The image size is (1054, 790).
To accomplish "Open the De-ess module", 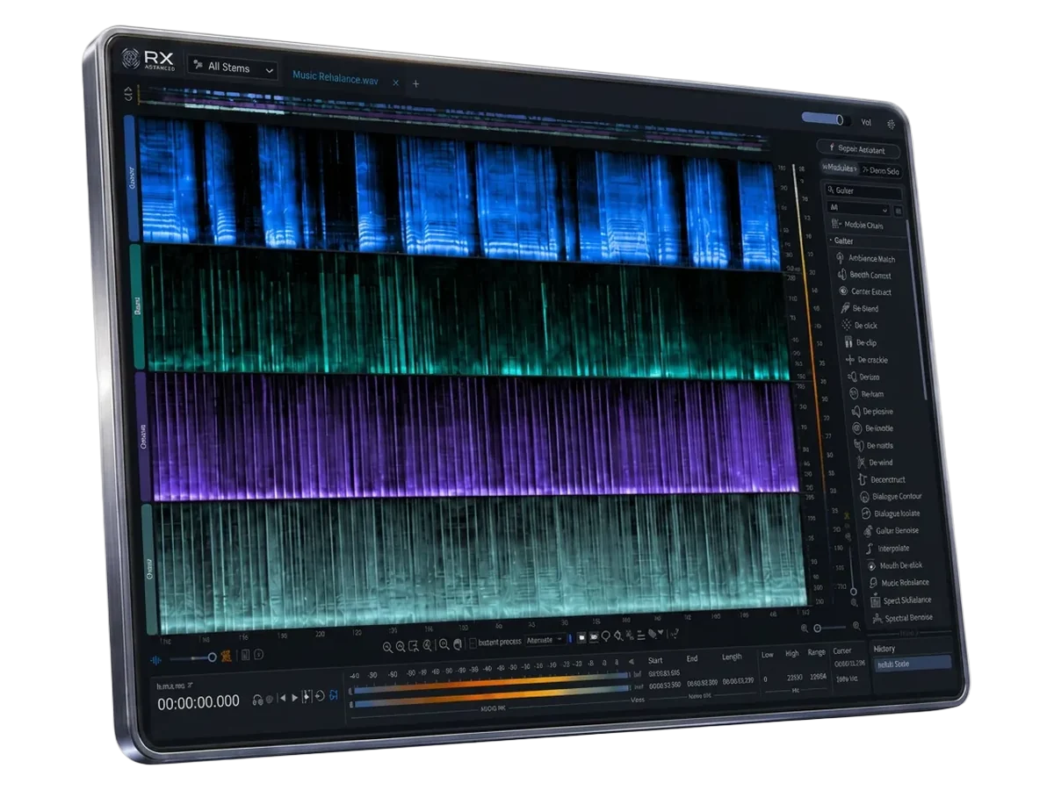I will click(x=863, y=377).
